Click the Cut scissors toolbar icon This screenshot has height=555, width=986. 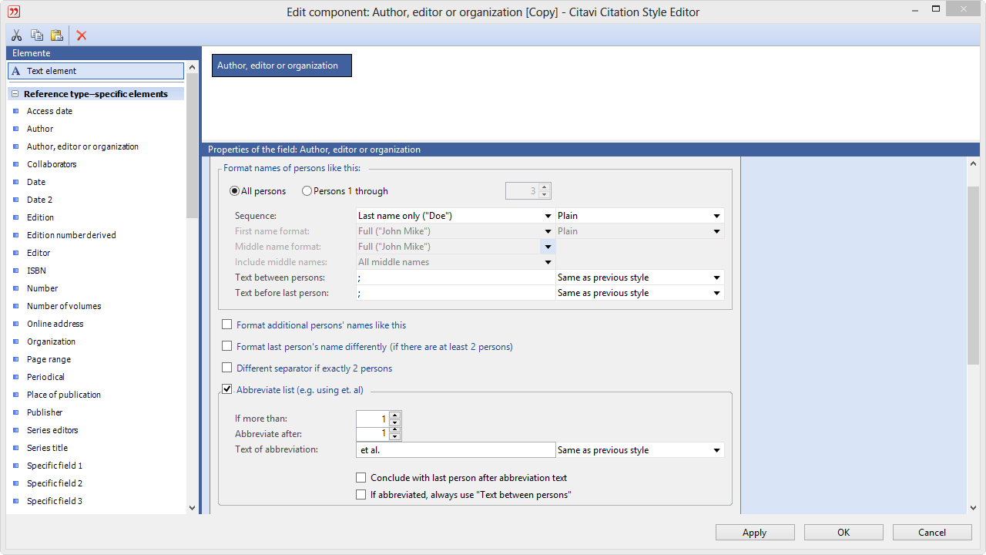(16, 35)
